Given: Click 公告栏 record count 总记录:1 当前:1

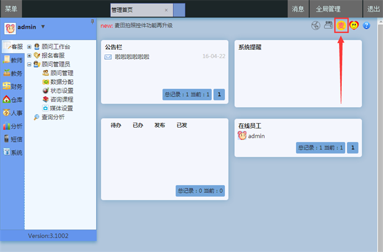Looking at the screenshot, I should [187, 94].
